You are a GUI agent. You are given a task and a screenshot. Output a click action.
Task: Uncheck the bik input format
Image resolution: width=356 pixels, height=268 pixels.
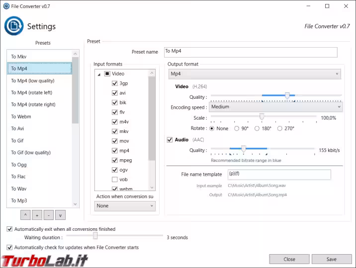coord(115,103)
